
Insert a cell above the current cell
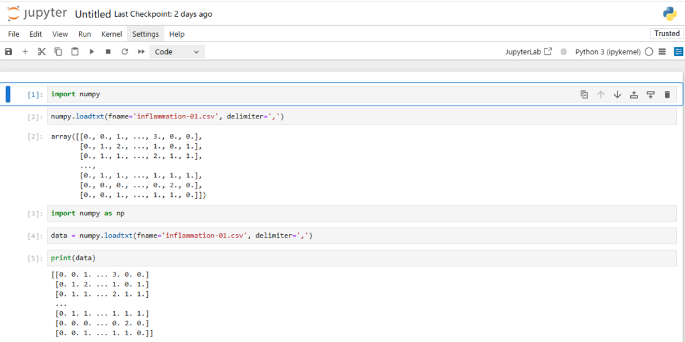(633, 95)
